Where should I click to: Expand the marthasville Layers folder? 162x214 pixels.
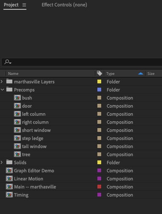pos(2,82)
